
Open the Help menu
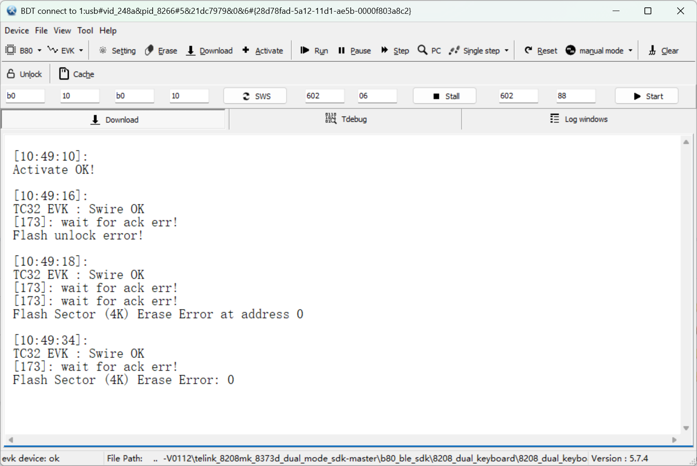click(108, 30)
